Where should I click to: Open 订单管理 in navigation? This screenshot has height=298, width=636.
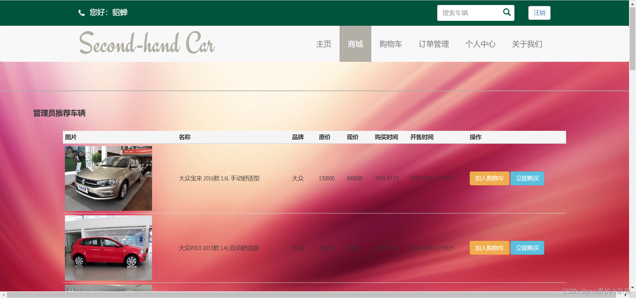434,44
